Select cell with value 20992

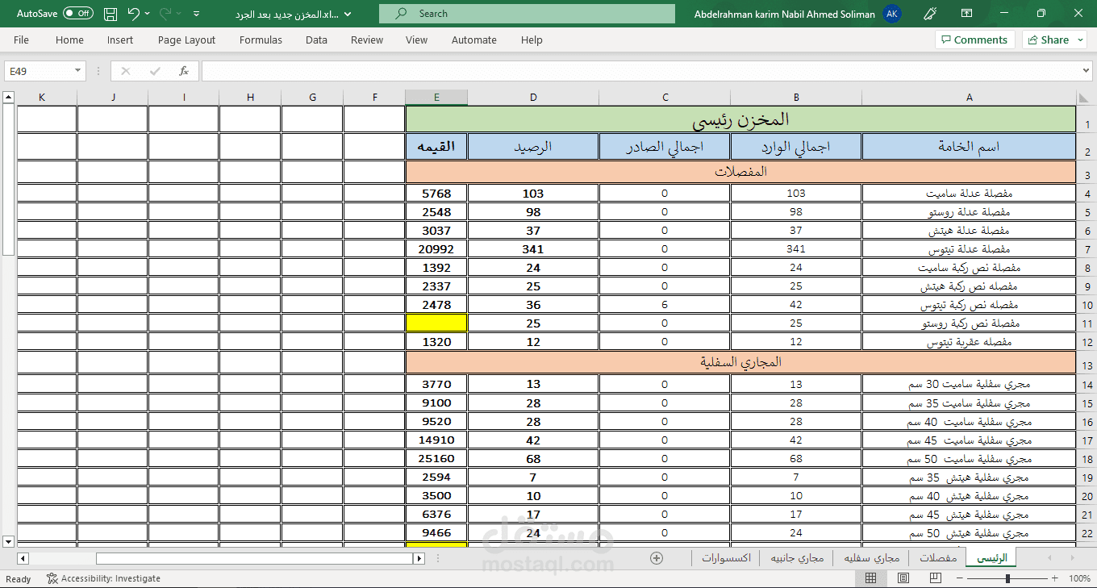(436, 249)
